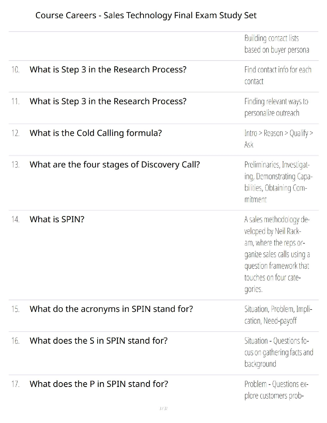Click the "Finding relevant ways to personalize outreach" answer

[x=276, y=107]
